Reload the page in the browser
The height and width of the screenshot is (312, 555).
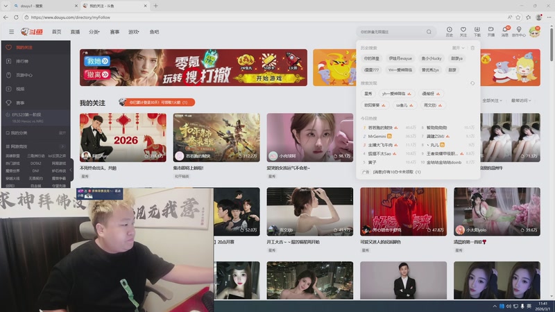click(x=16, y=17)
